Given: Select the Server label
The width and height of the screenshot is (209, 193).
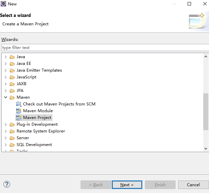Looking at the screenshot, I should [x=23, y=138].
